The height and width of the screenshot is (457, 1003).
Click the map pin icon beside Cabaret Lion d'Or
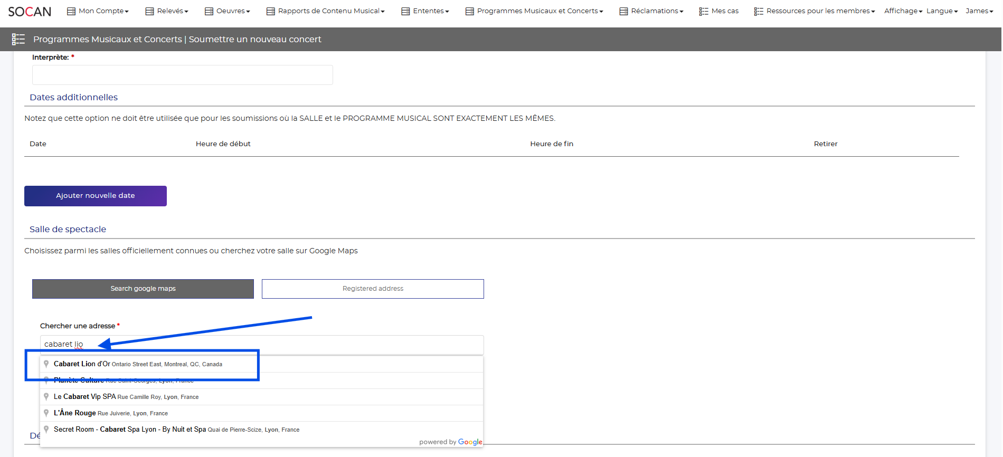[x=46, y=364]
